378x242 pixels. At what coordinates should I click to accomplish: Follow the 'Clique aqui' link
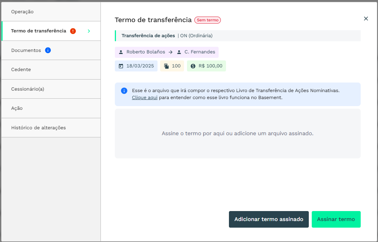(145, 98)
